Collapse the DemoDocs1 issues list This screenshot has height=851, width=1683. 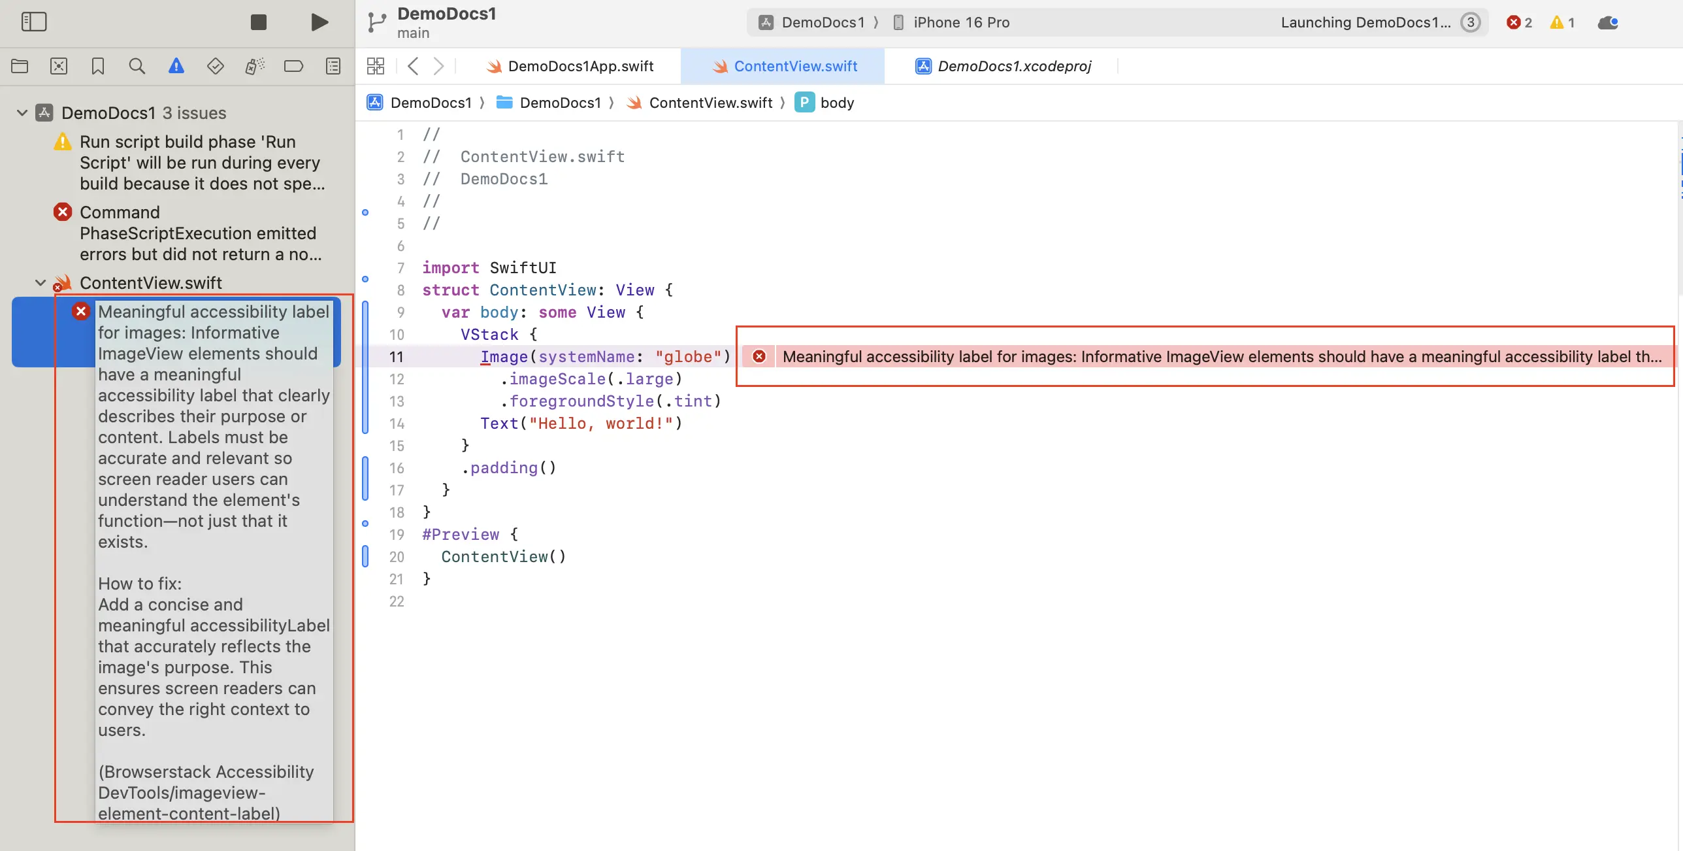point(22,112)
